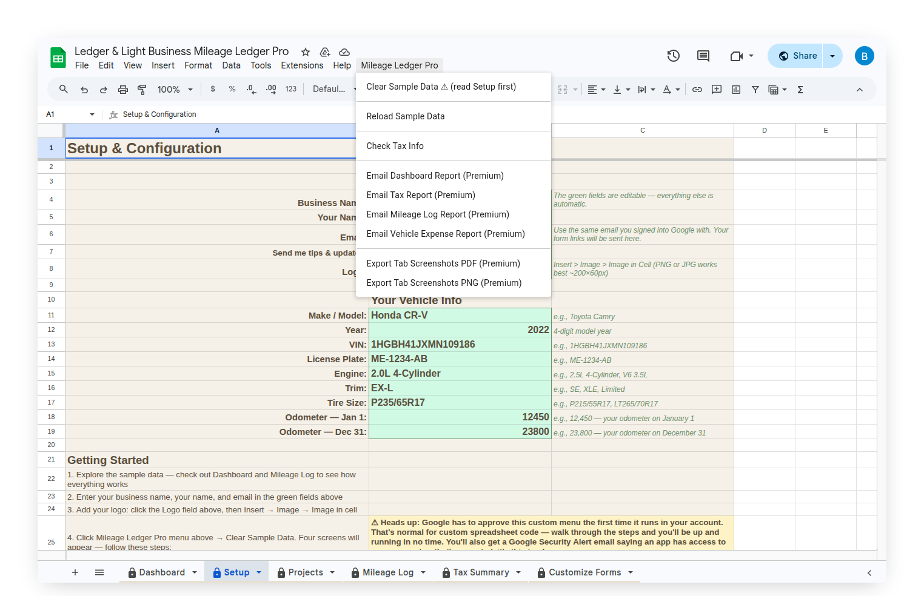The height and width of the screenshot is (596, 924).
Task: View cloud save status icon
Action: [344, 52]
